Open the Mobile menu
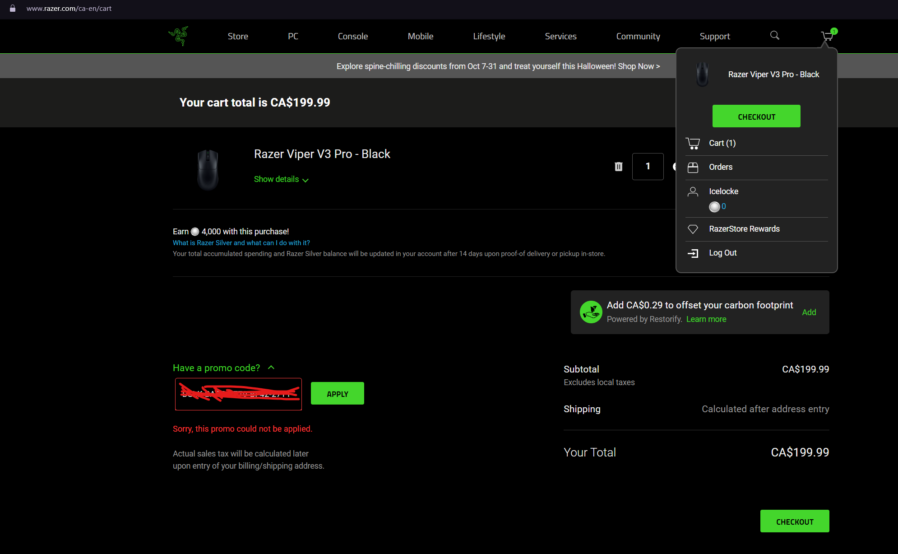Image resolution: width=898 pixels, height=554 pixels. click(421, 36)
